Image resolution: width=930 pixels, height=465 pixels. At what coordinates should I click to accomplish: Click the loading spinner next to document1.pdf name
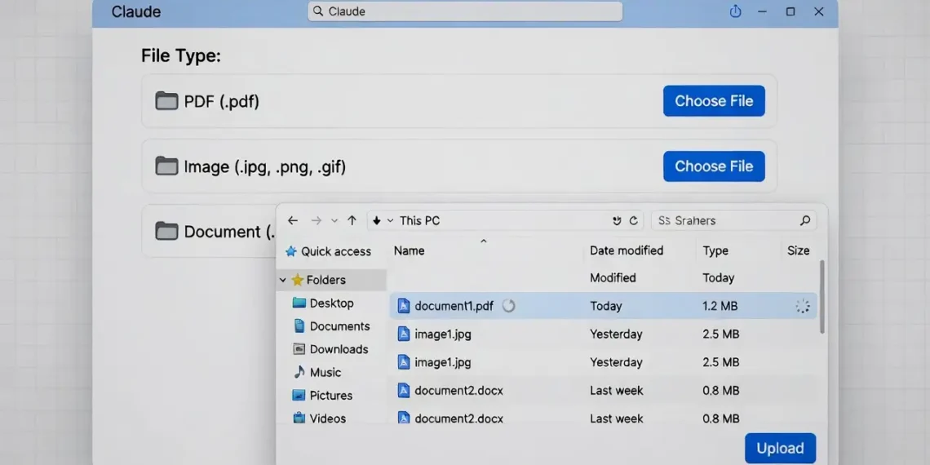tap(509, 306)
